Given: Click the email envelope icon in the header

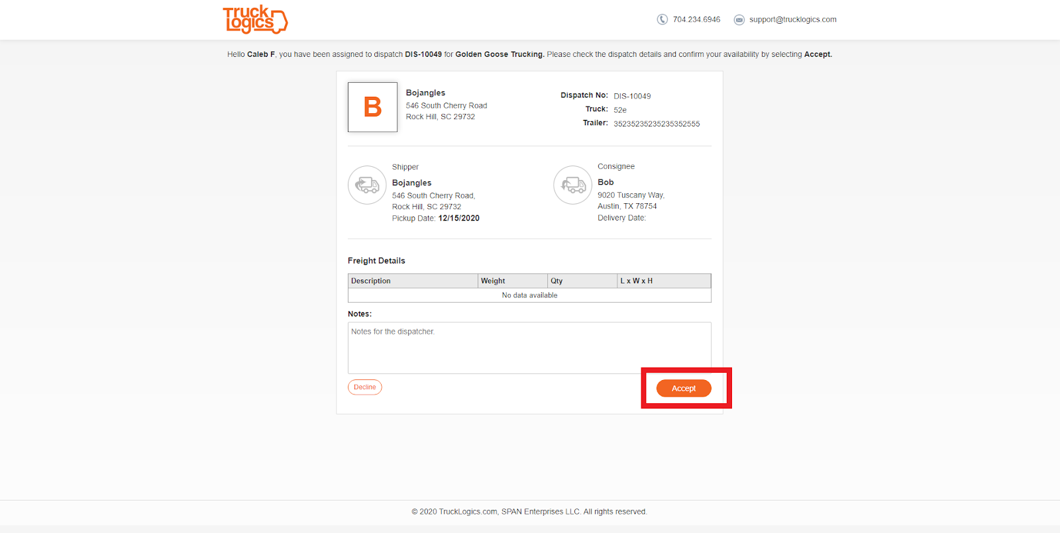Looking at the screenshot, I should (739, 20).
